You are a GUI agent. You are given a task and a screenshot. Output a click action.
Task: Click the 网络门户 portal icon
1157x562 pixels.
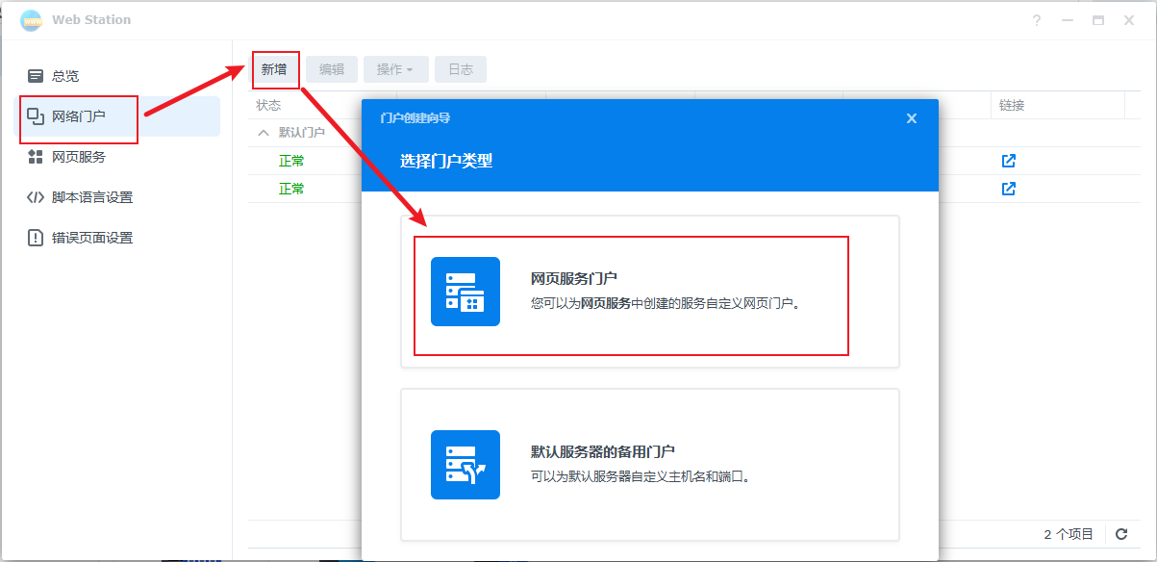pyautogui.click(x=36, y=116)
